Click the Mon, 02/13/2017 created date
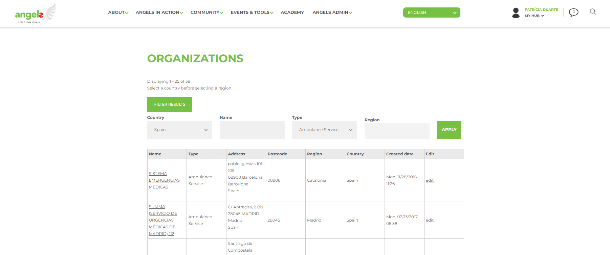This screenshot has height=255, width=610. pyautogui.click(x=403, y=220)
